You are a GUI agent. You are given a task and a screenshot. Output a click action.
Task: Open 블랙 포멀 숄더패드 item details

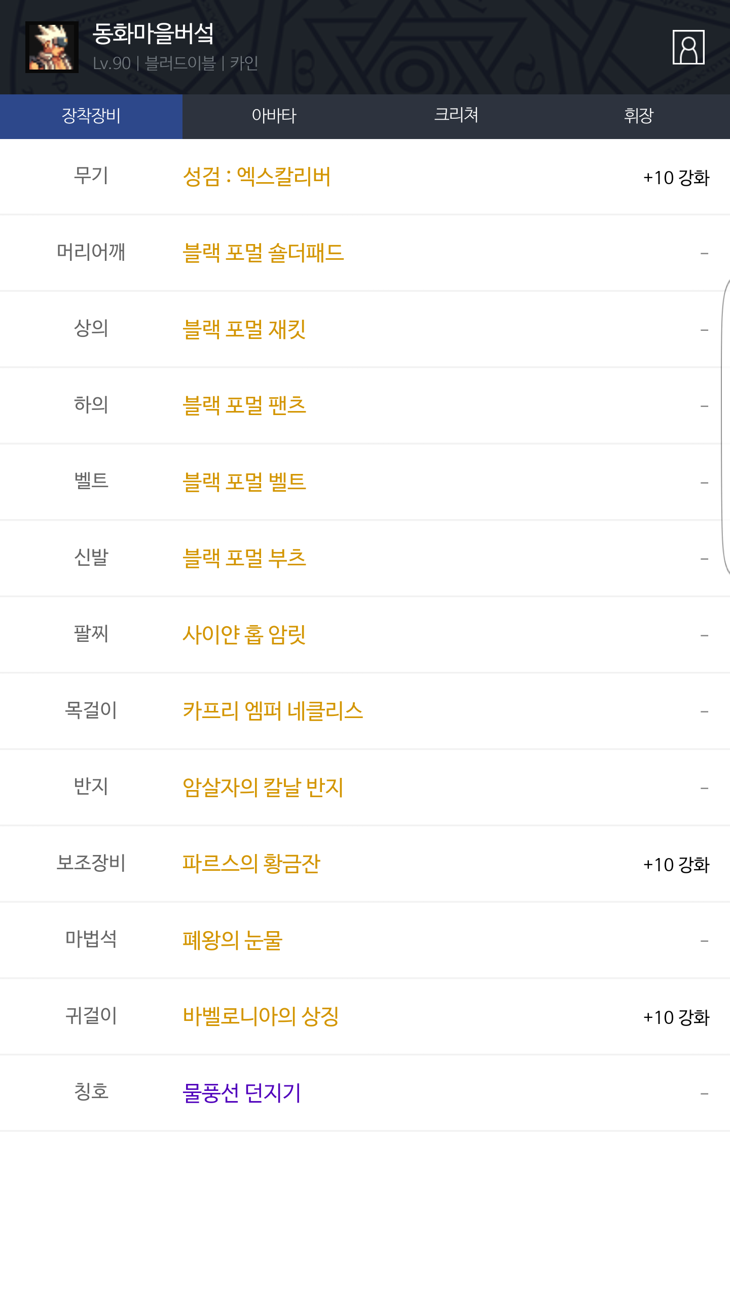click(263, 253)
